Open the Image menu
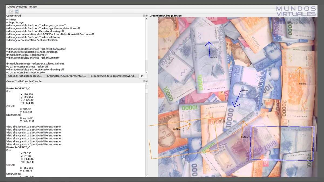This screenshot has width=324, height=182. click(x=33, y=7)
